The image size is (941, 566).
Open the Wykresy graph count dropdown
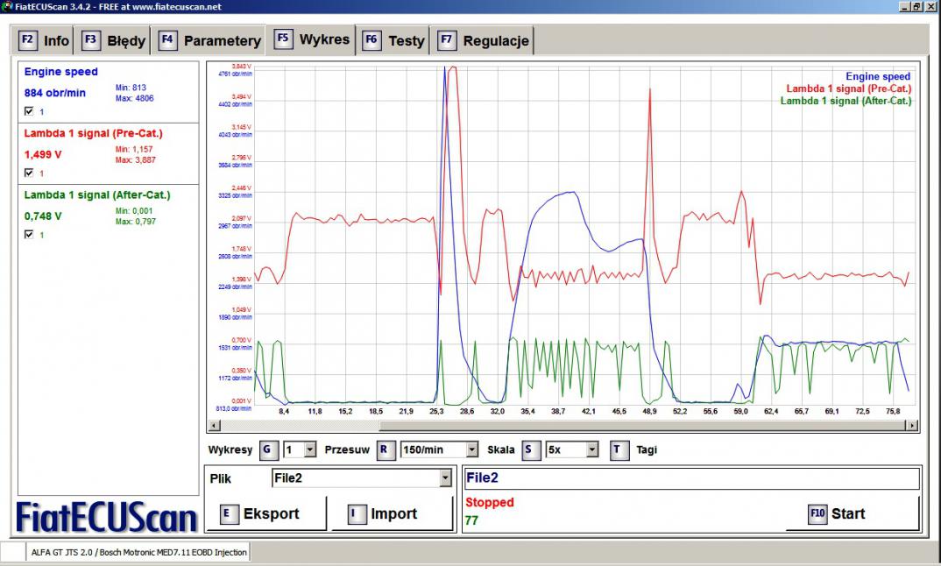coord(310,449)
